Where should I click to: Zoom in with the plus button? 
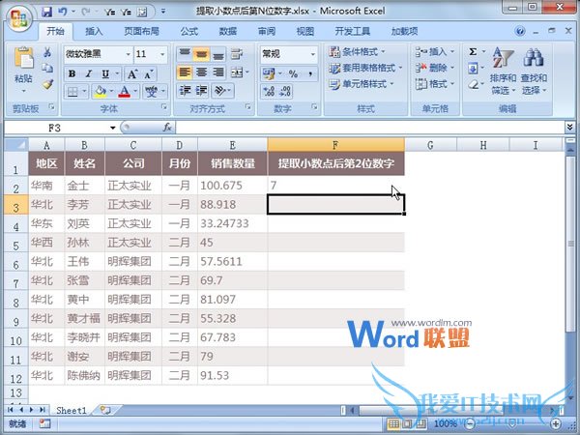click(x=555, y=424)
